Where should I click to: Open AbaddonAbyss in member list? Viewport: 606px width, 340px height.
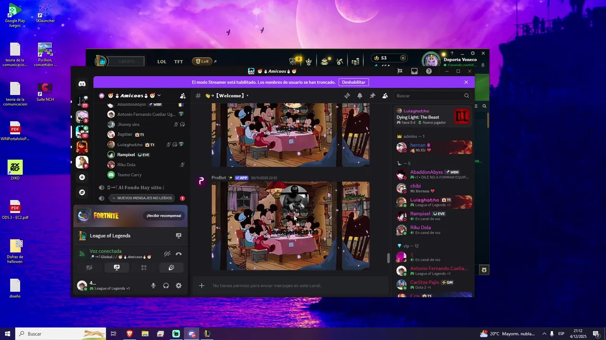coord(433,174)
